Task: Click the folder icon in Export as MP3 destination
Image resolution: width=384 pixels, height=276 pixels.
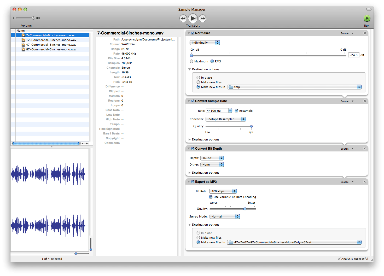Action: pyautogui.click(x=231, y=242)
